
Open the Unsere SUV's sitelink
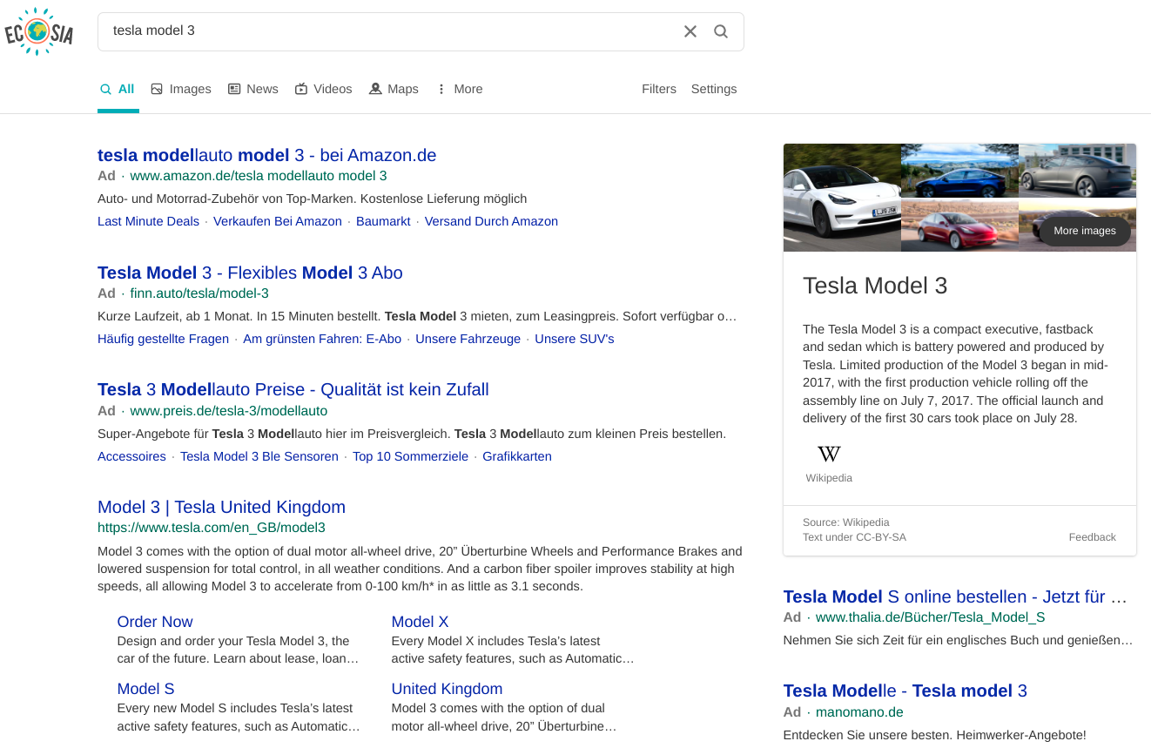[x=575, y=339]
